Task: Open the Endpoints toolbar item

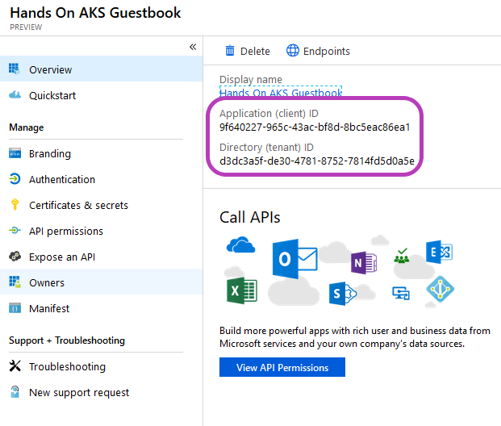Action: pos(318,51)
